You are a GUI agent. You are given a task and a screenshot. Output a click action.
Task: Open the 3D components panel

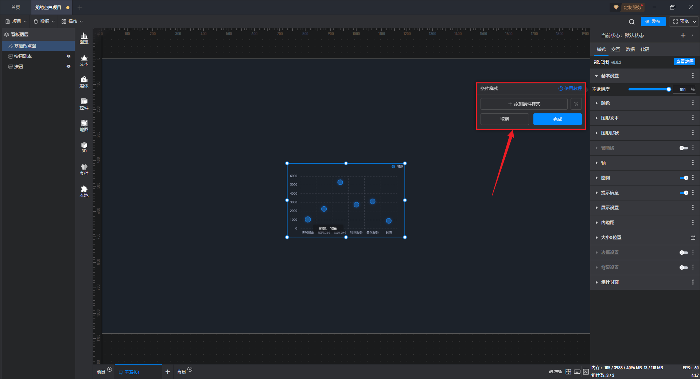click(x=84, y=147)
